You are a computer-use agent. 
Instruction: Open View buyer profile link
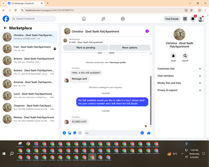[x=117, y=62]
